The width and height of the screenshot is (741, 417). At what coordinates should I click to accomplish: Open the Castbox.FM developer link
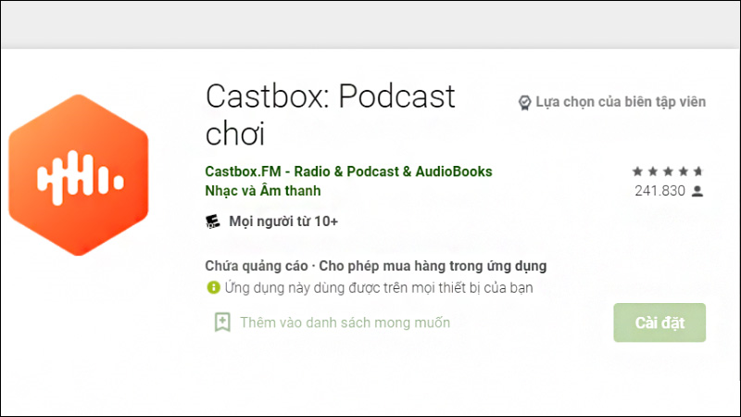348,171
